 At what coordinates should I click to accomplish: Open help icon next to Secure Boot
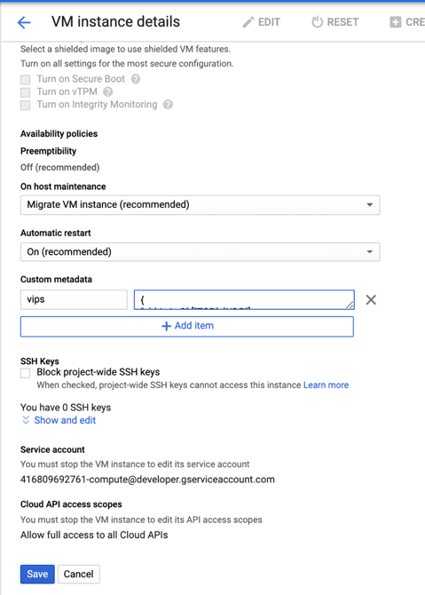(136, 79)
